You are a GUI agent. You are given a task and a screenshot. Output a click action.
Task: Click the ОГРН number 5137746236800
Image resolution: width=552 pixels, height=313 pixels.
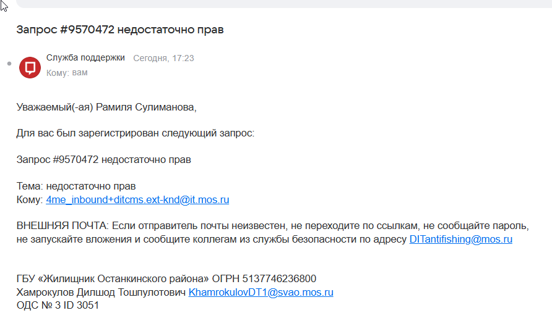tap(279, 278)
